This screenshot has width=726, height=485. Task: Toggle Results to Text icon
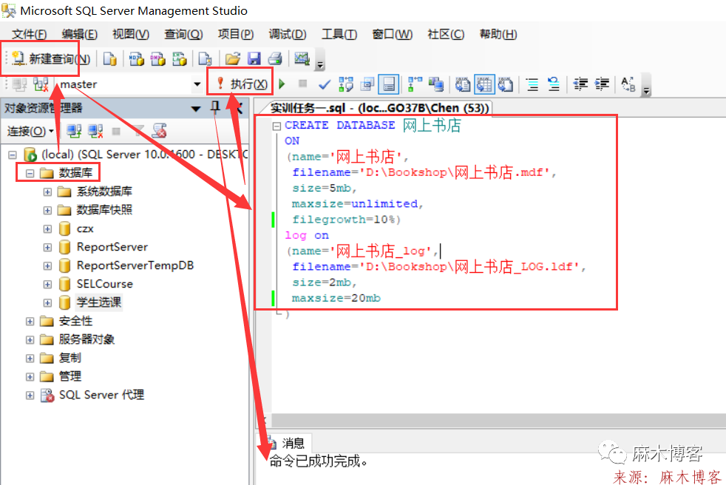click(x=463, y=84)
